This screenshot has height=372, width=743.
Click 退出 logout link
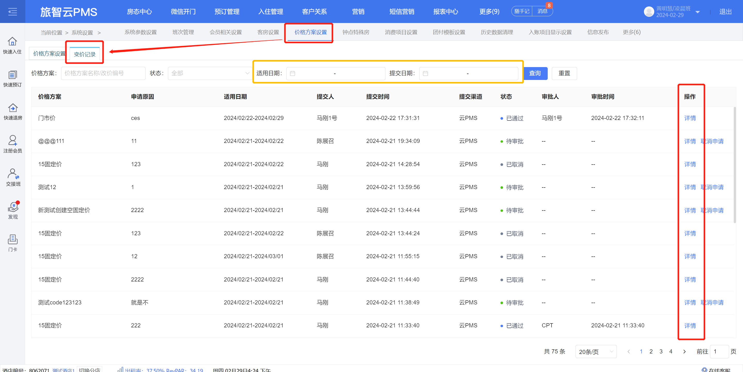725,12
